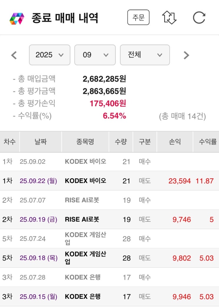Click the colorful app logo icon
Image resolution: width=219 pixels, height=307 pixels.
tap(17, 18)
